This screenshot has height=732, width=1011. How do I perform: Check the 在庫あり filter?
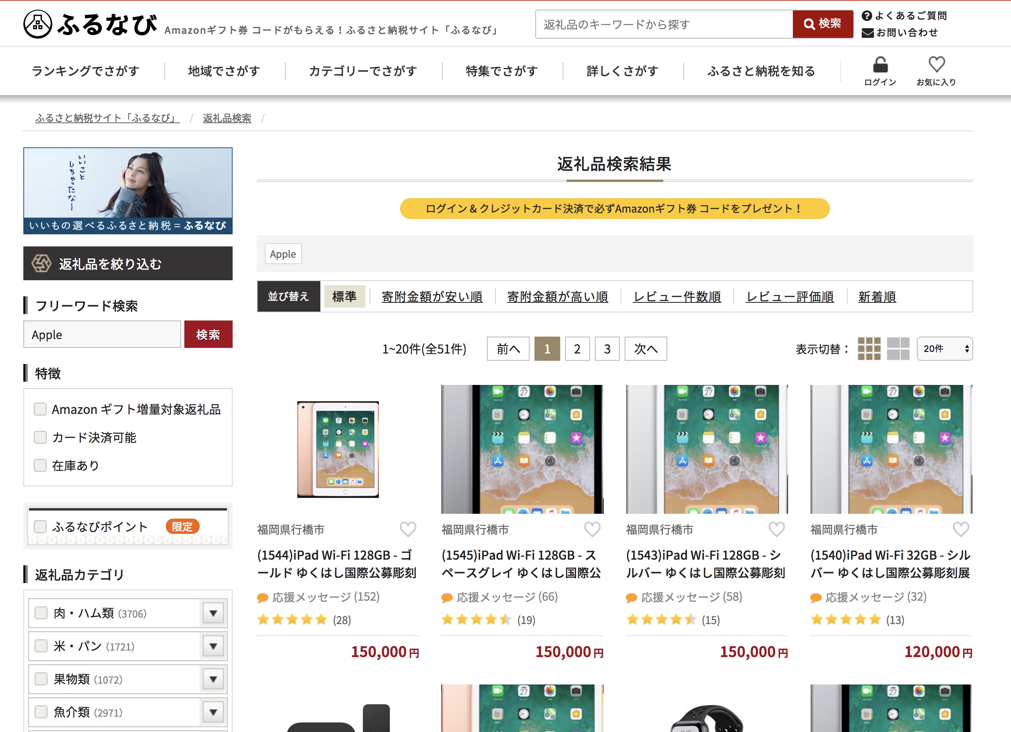pos(40,465)
